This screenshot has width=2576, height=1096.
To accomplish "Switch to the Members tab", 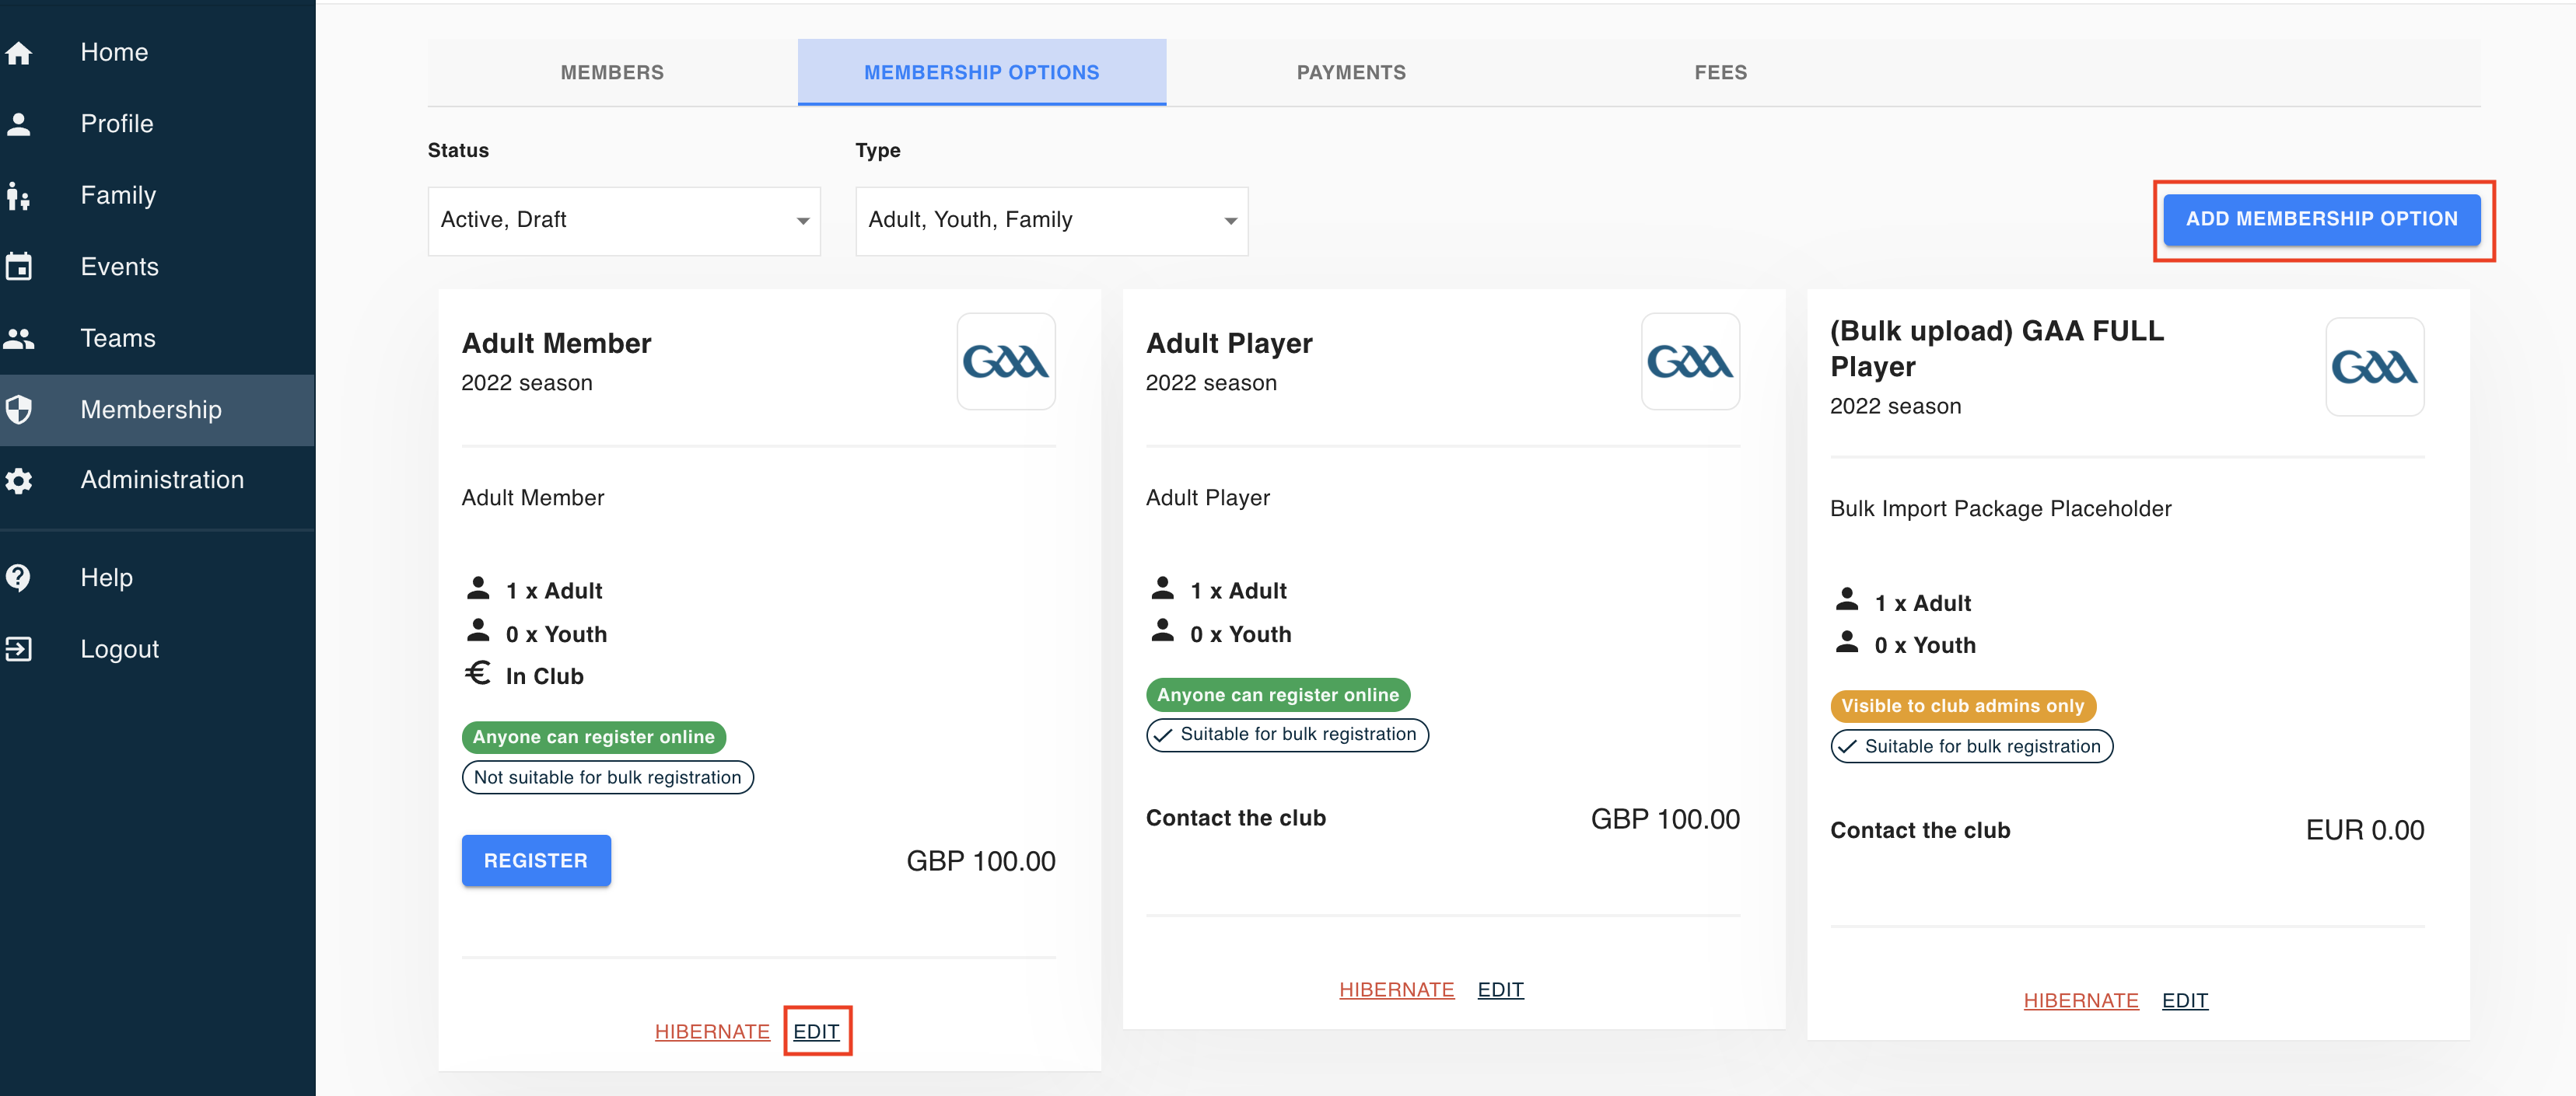I will pyautogui.click(x=612, y=73).
